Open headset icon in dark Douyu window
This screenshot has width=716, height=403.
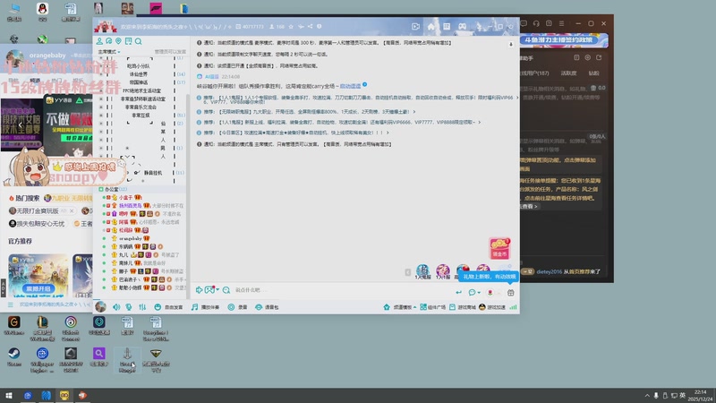coord(536,23)
